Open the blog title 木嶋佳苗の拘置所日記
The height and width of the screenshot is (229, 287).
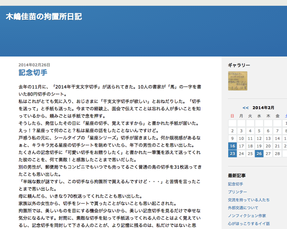tap(44, 17)
